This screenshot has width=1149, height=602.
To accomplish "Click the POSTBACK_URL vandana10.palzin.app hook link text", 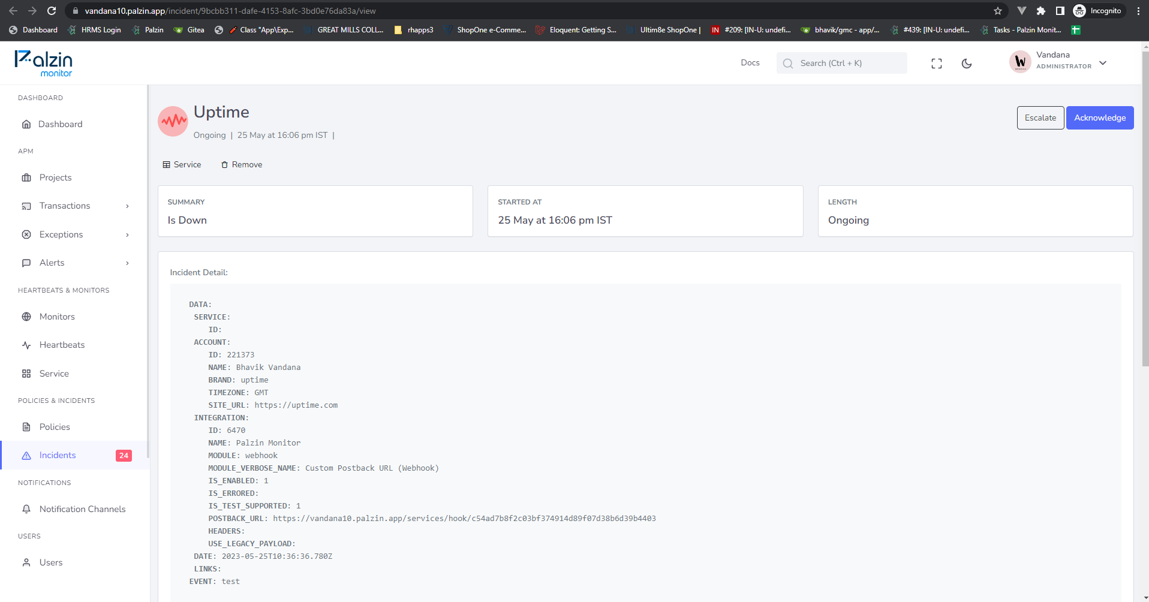I will 465,519.
